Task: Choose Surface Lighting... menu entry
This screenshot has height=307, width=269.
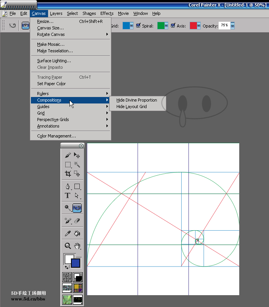Action: [x=71, y=61]
